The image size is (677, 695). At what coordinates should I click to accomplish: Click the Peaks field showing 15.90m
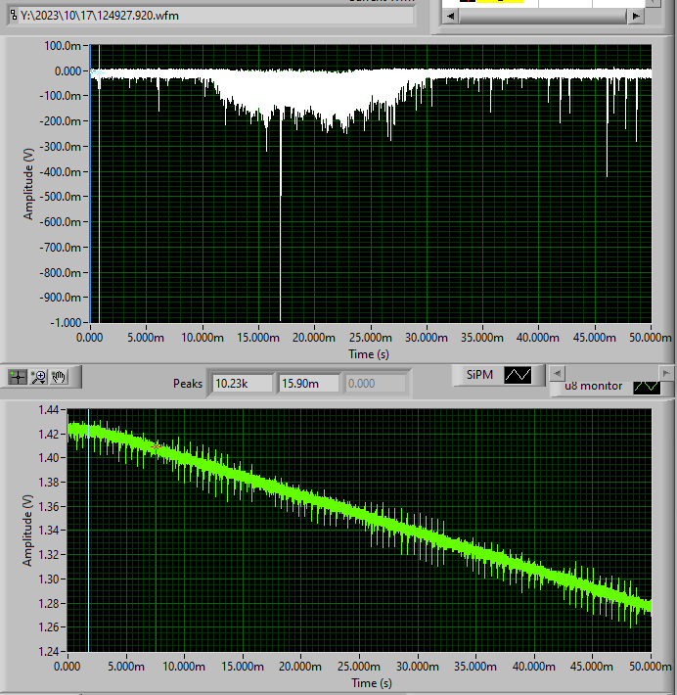309,384
